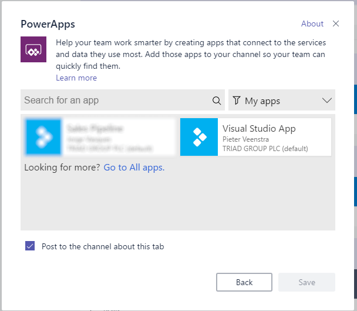357x311 pixels.
Task: Go back with the Back button
Action: (244, 282)
